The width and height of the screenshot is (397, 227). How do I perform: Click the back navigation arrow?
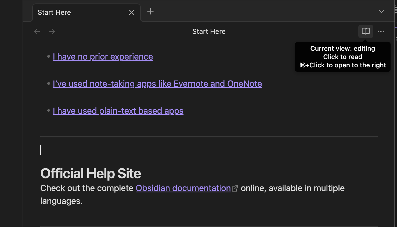[x=37, y=31]
